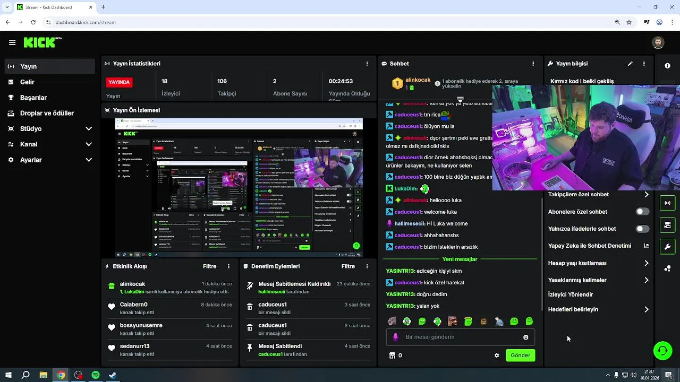
Task: Open the user profile avatar menu
Action: click(658, 42)
